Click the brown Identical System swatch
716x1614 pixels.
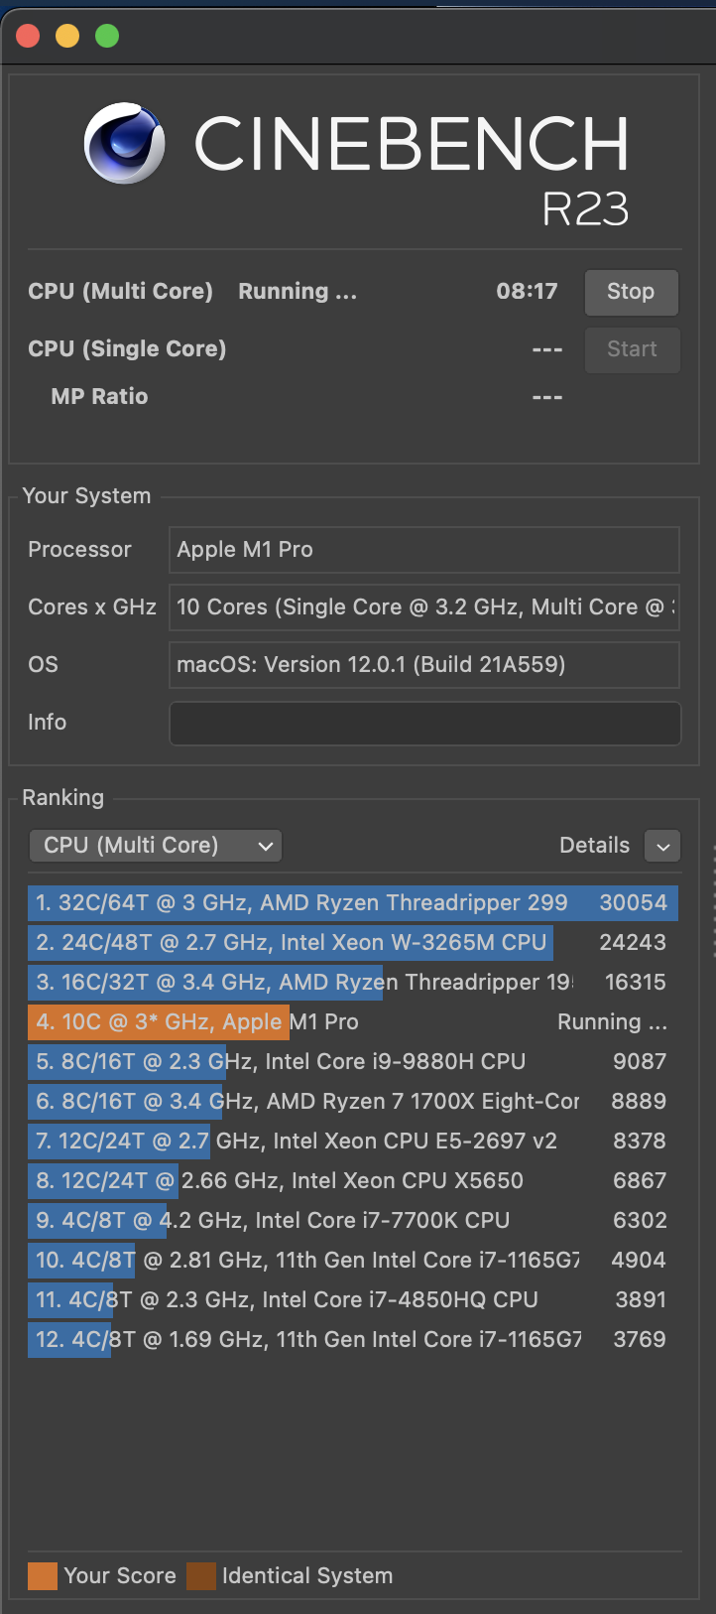click(201, 1576)
